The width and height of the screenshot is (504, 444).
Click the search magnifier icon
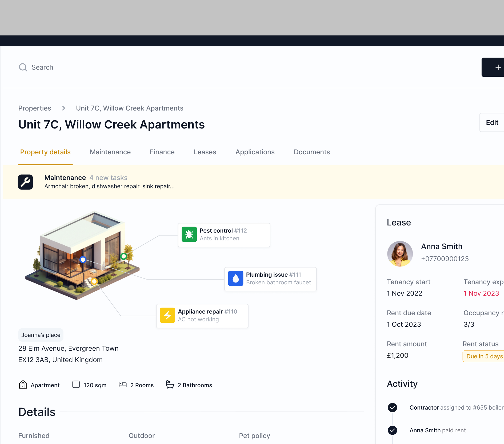[23, 67]
